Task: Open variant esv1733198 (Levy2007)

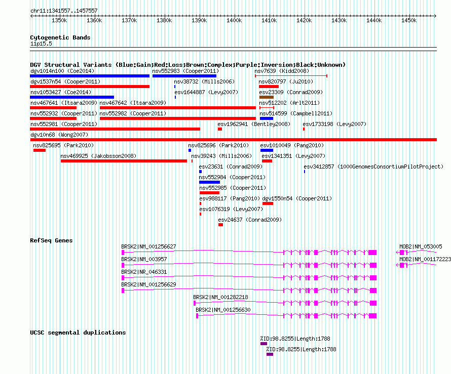Action: pos(334,124)
